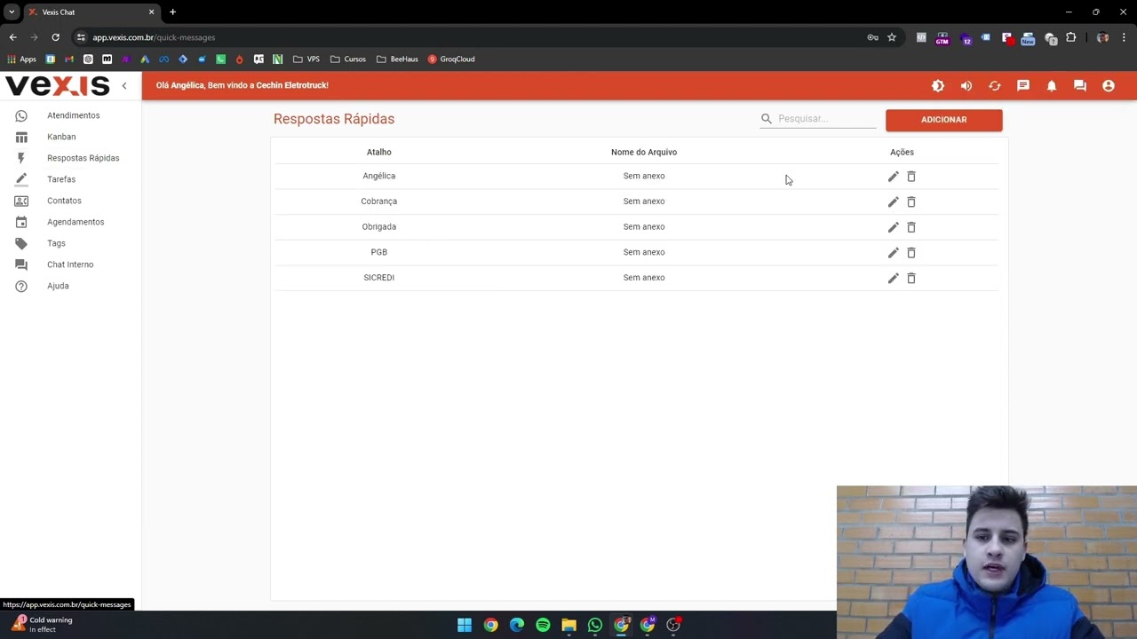Screen dimensions: 1137x639
Task: Click the Atalho column header
Action: click(378, 152)
